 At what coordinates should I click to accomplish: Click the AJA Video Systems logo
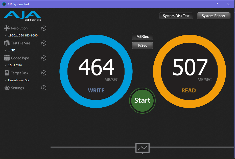pyautogui.click(x=22, y=16)
